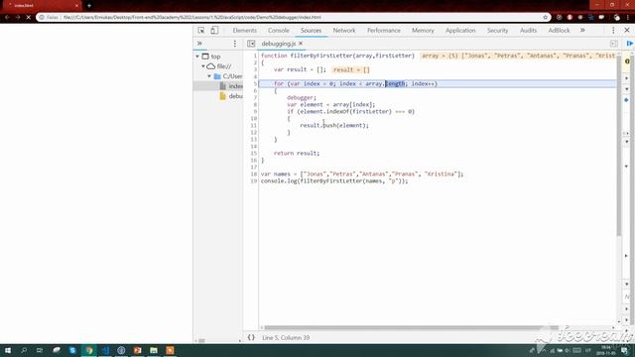Open the Windows Start menu
This screenshot has height=357, width=635.
coord(7,350)
